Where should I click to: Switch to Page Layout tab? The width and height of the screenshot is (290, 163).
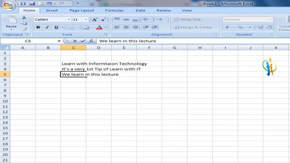click(x=82, y=10)
